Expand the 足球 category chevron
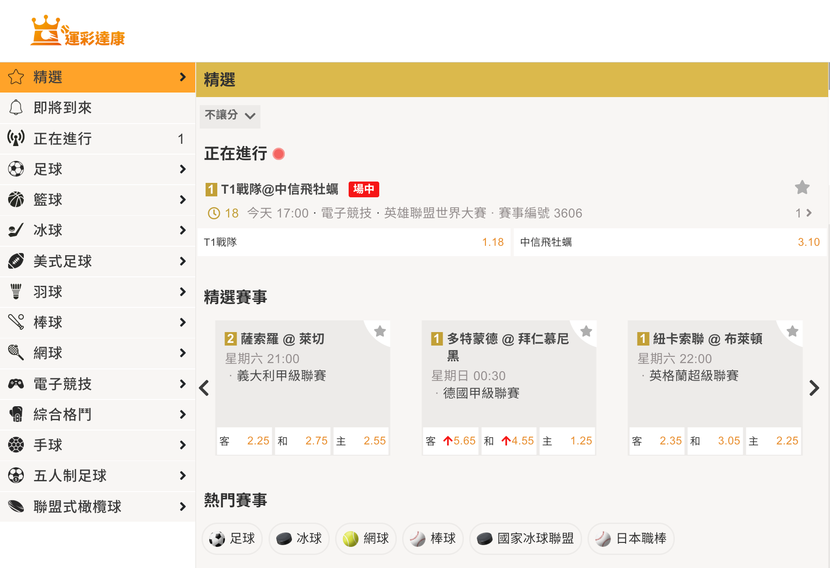The width and height of the screenshot is (830, 568). pos(183,169)
